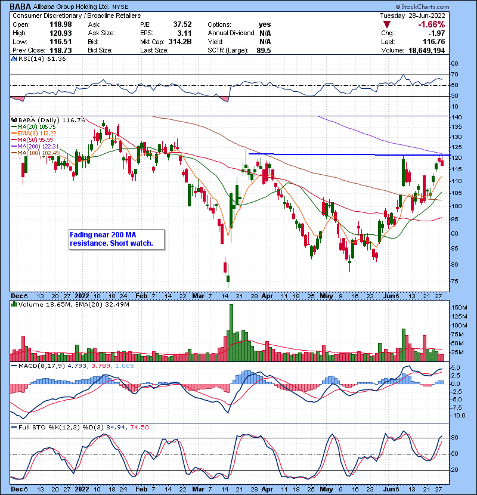Click the Options value yes

[265, 24]
